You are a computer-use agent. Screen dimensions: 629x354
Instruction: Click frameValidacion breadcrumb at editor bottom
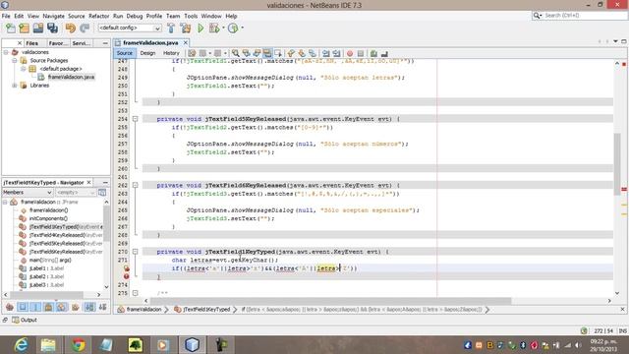click(x=140, y=310)
